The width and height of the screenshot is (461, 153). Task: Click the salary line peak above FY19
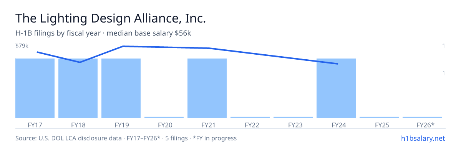[123, 46]
